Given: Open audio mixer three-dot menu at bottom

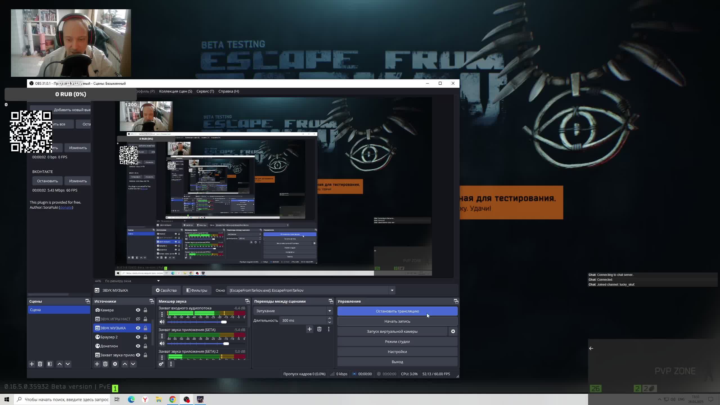Looking at the screenshot, I should (171, 364).
